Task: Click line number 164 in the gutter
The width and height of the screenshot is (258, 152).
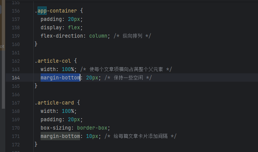Action: (x=16, y=78)
